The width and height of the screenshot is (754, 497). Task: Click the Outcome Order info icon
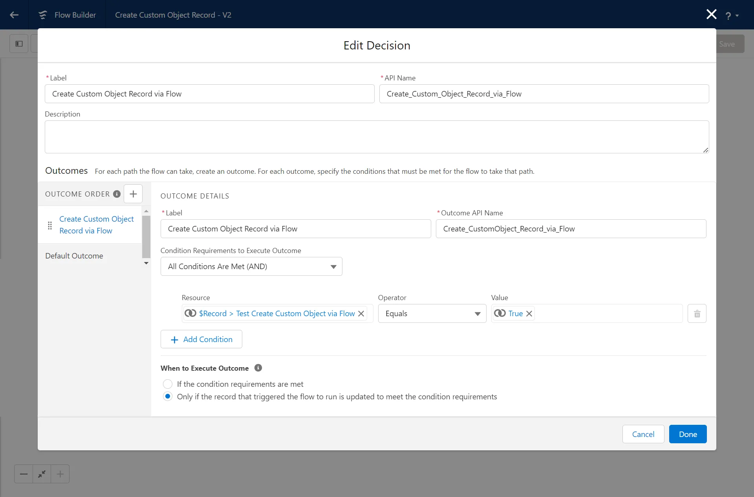click(x=117, y=194)
